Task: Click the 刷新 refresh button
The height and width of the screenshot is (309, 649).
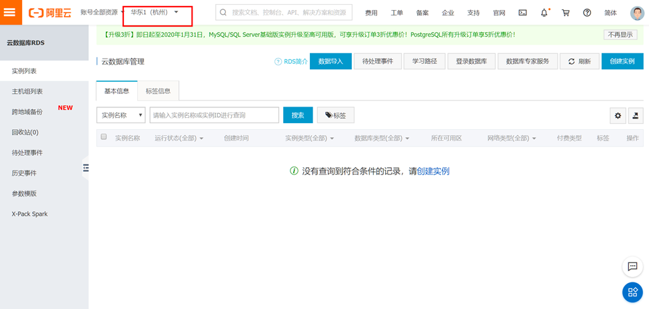Action: [x=580, y=61]
